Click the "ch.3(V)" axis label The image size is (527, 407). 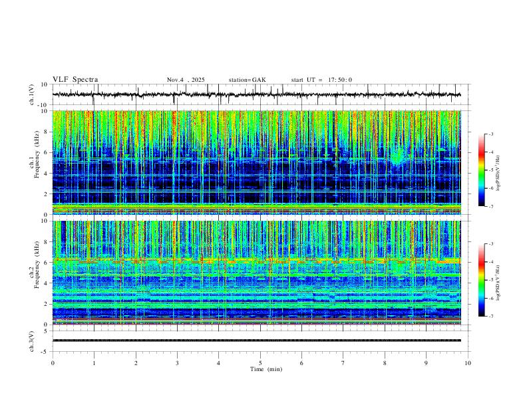point(33,341)
